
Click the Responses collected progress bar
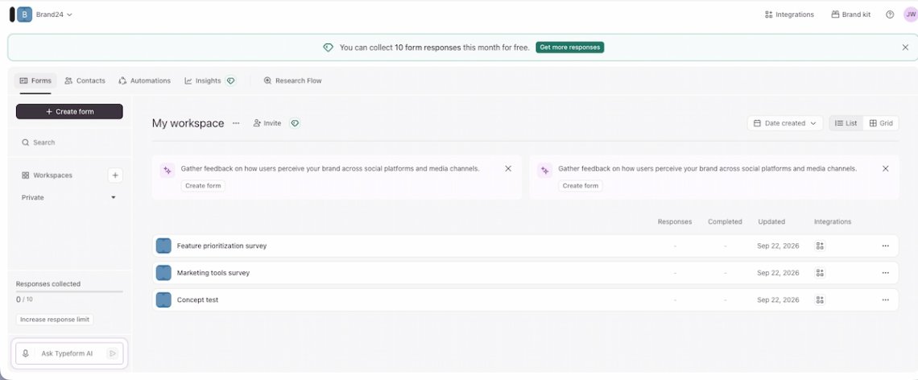coord(69,291)
